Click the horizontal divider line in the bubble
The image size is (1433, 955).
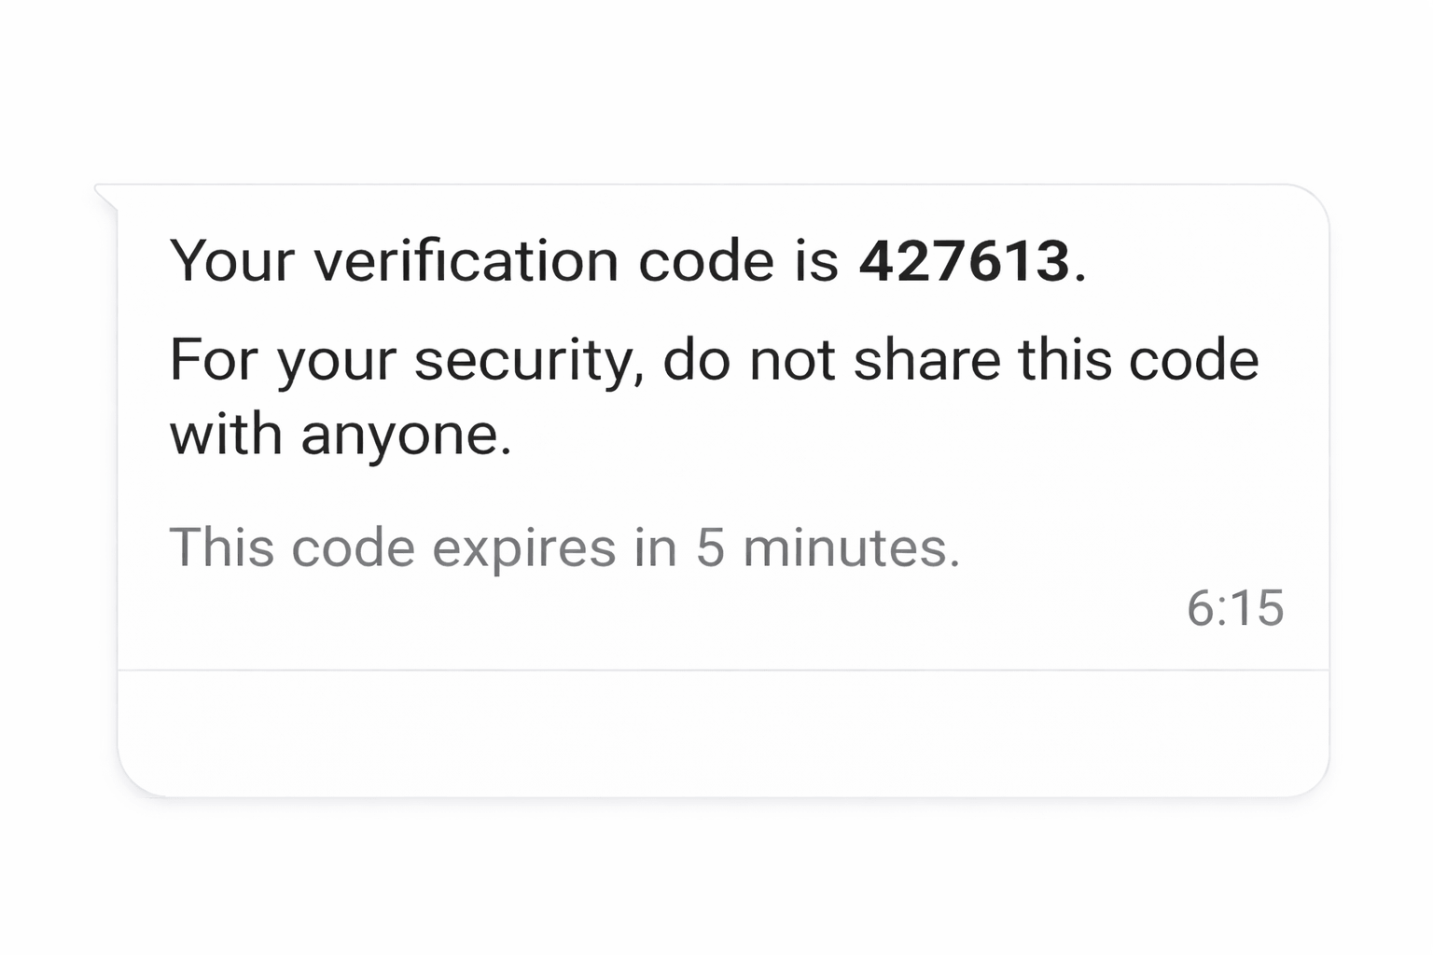click(723, 670)
